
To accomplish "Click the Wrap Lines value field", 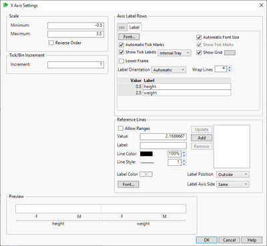I will (221, 69).
